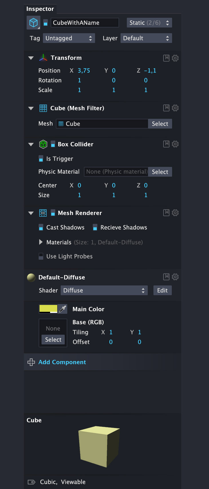This screenshot has width=209, height=489.
Task: Click Add Component
Action: pos(62,362)
